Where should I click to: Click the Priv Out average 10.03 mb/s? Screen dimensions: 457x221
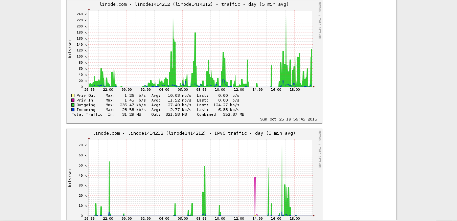tap(180, 95)
